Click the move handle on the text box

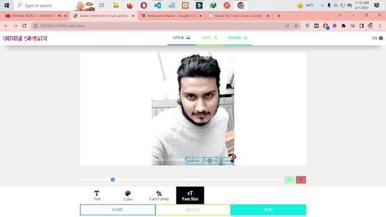(x=209, y=161)
